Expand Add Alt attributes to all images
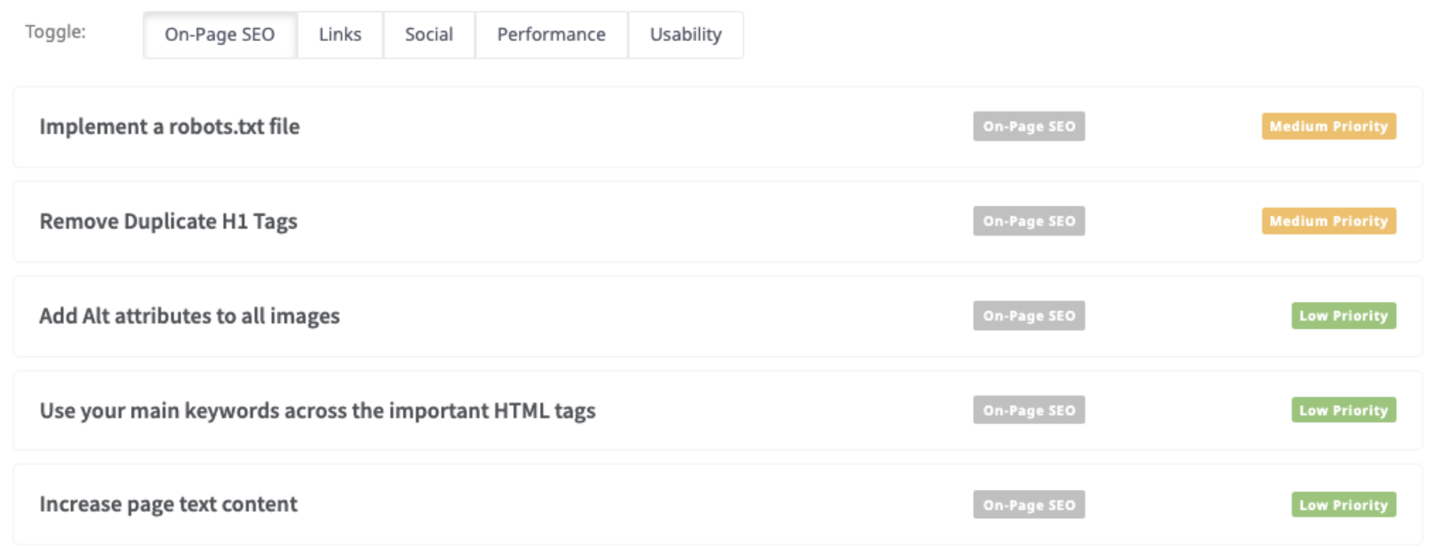1435x558 pixels. tap(190, 316)
